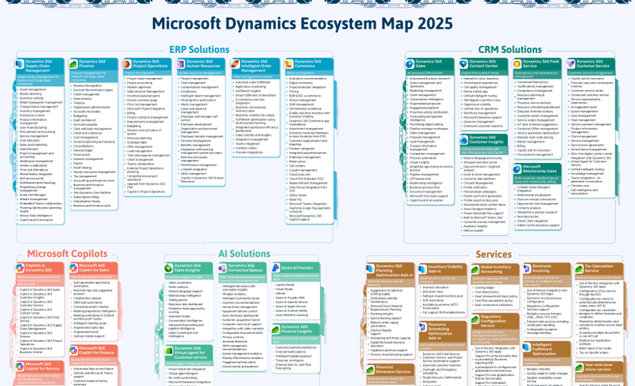The height and width of the screenshot is (386, 635).
Task: Click 'Asset management' in Supply Chain Management
Action: [33, 90]
